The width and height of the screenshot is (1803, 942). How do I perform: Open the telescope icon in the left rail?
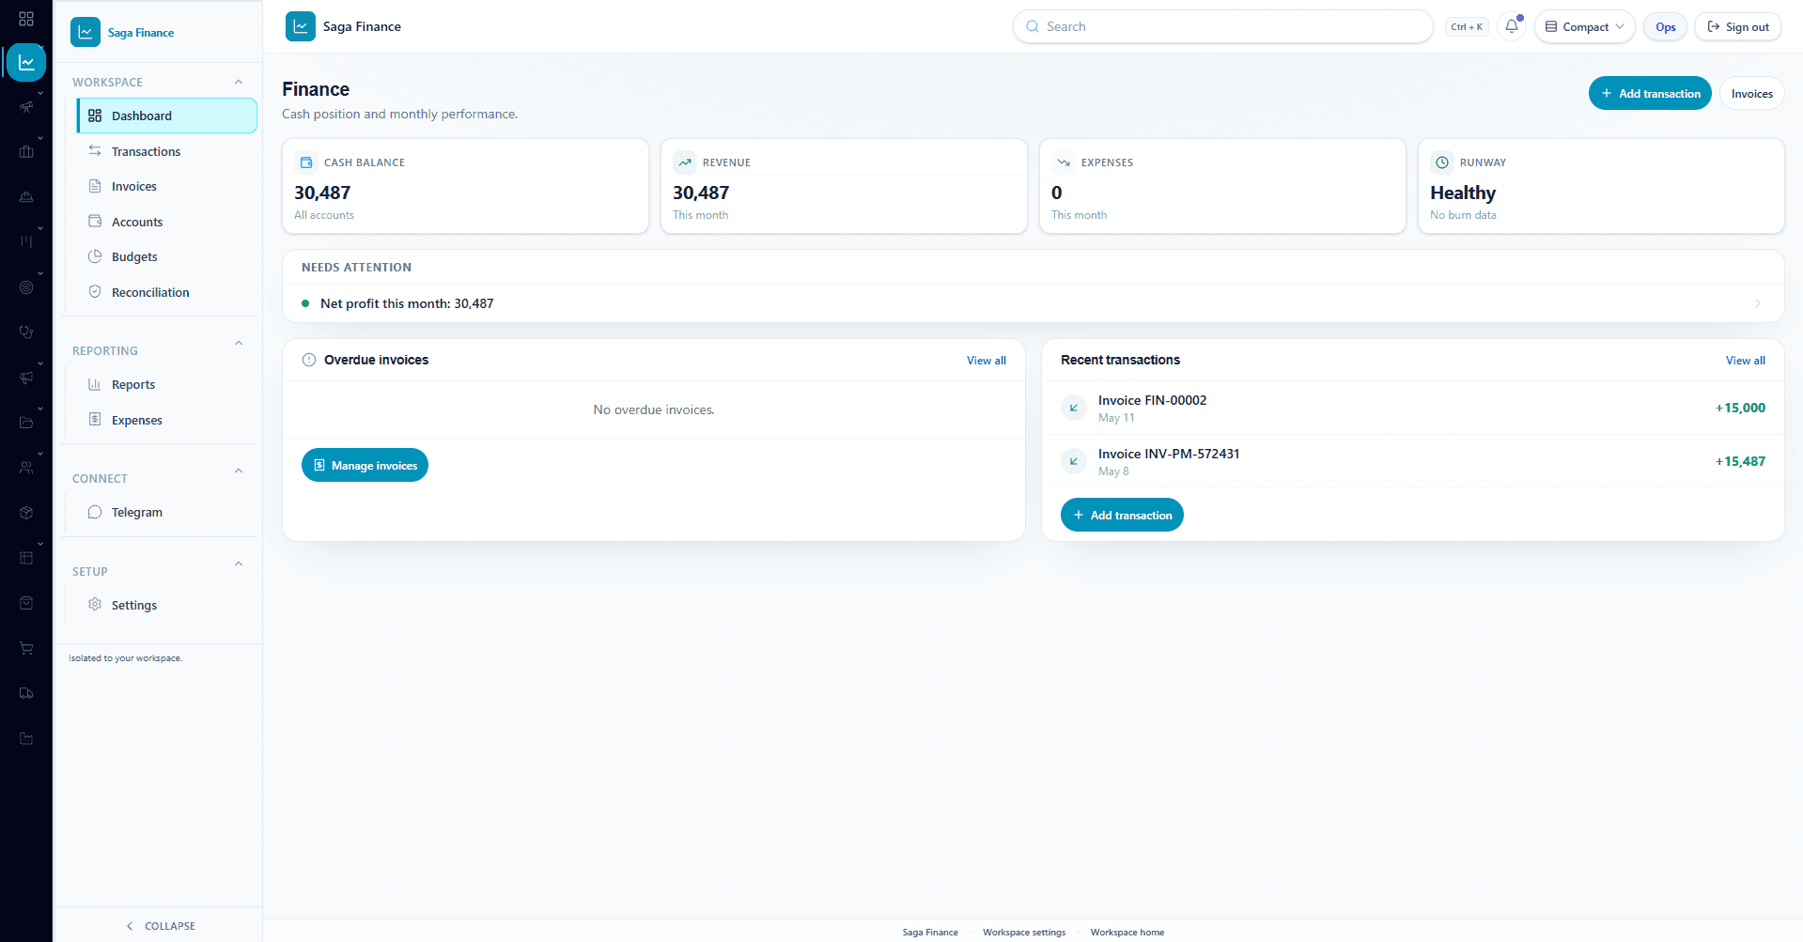coord(26,107)
